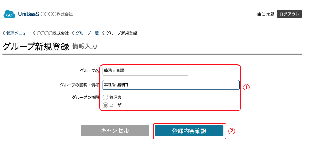This screenshot has width=311, height=145.
Task: Open the グループ一覧 breadcrumb link
Action: click(x=87, y=33)
